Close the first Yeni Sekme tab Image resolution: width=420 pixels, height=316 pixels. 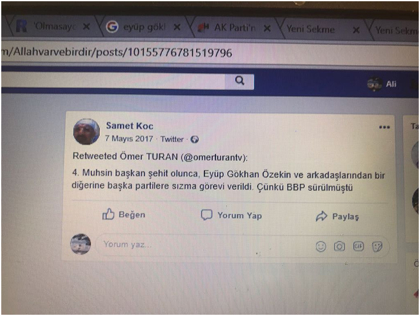click(356, 30)
